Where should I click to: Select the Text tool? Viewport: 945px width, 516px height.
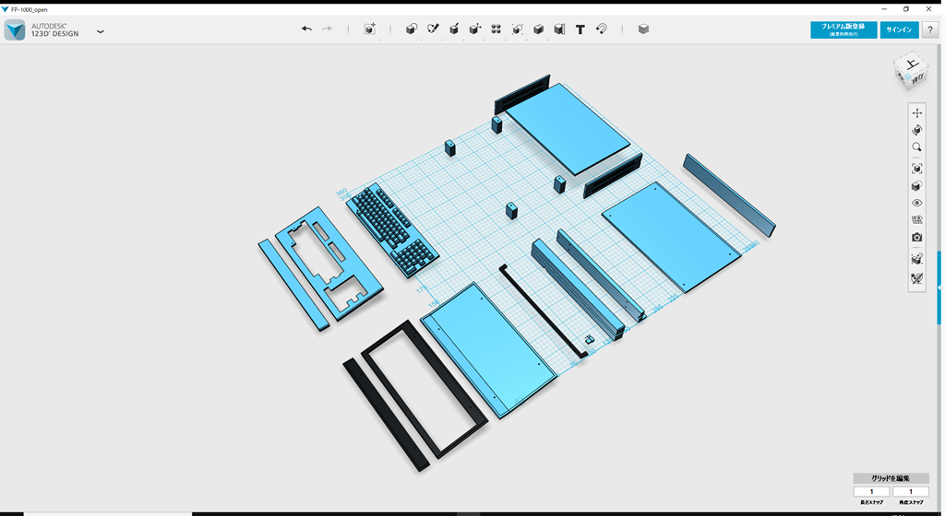pyautogui.click(x=580, y=29)
